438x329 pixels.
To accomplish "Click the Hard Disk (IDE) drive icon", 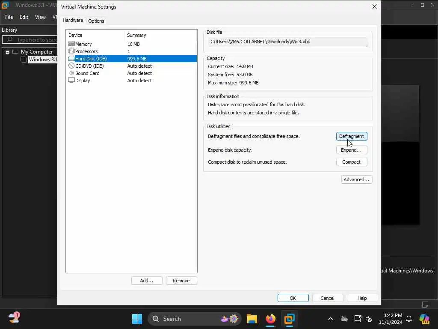I will coord(71,58).
